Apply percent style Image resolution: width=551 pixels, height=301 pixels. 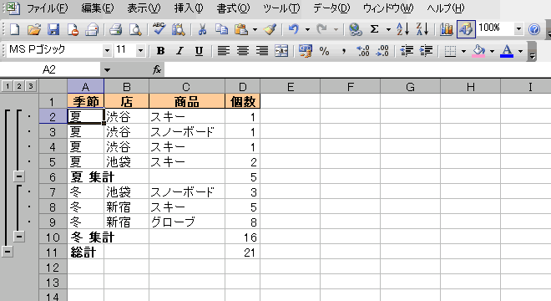coord(325,51)
